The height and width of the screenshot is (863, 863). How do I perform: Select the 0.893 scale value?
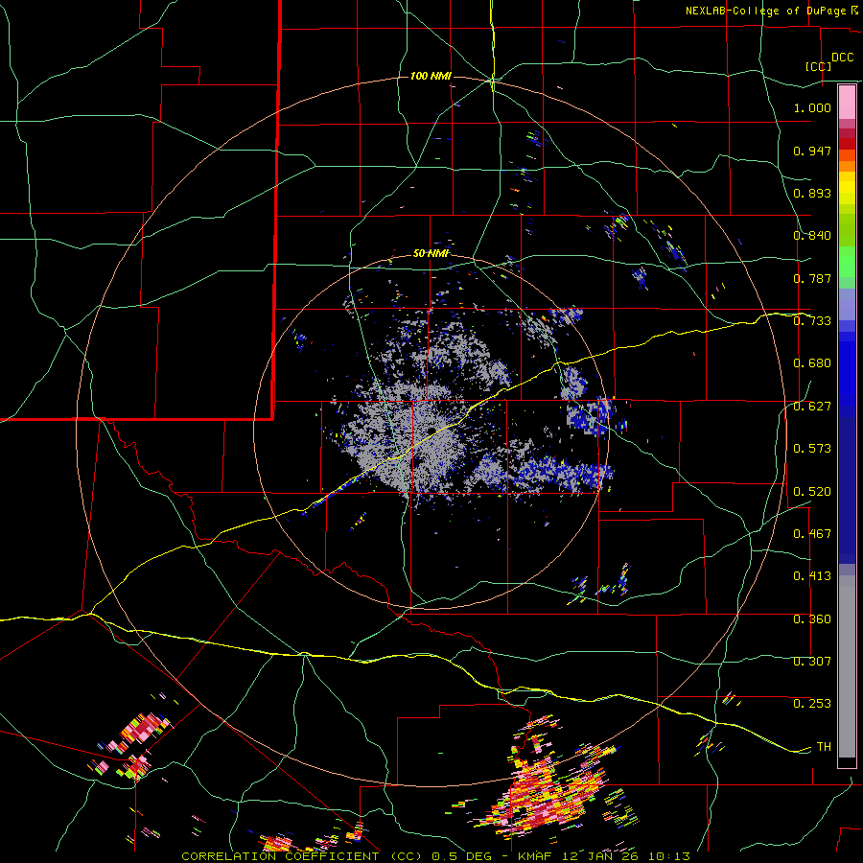pyautogui.click(x=812, y=193)
